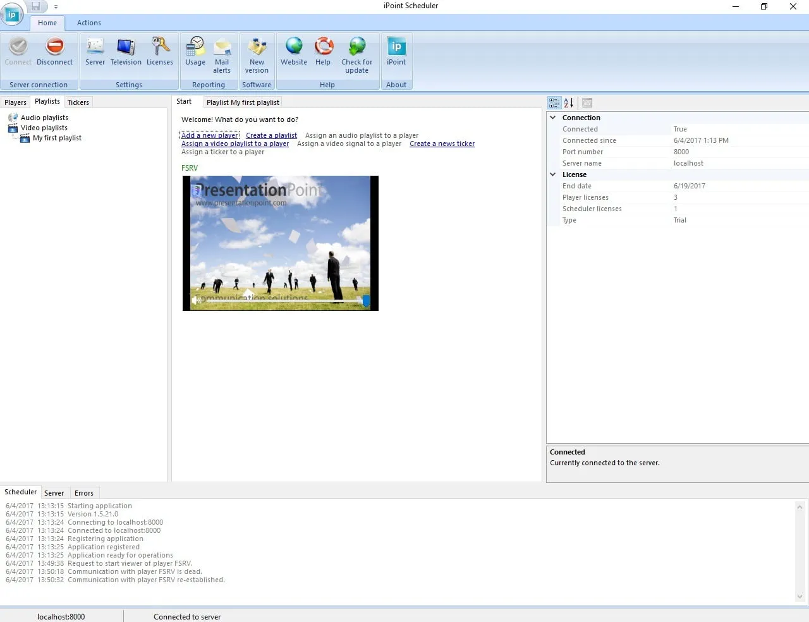The width and height of the screenshot is (809, 622).
Task: Collapse the License property category
Action: (x=553, y=174)
